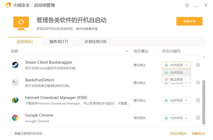Image resolution: width=213 pixels, height=140 pixels.
Task: Open IDM 允许启动 dropdown
Action: point(176,100)
